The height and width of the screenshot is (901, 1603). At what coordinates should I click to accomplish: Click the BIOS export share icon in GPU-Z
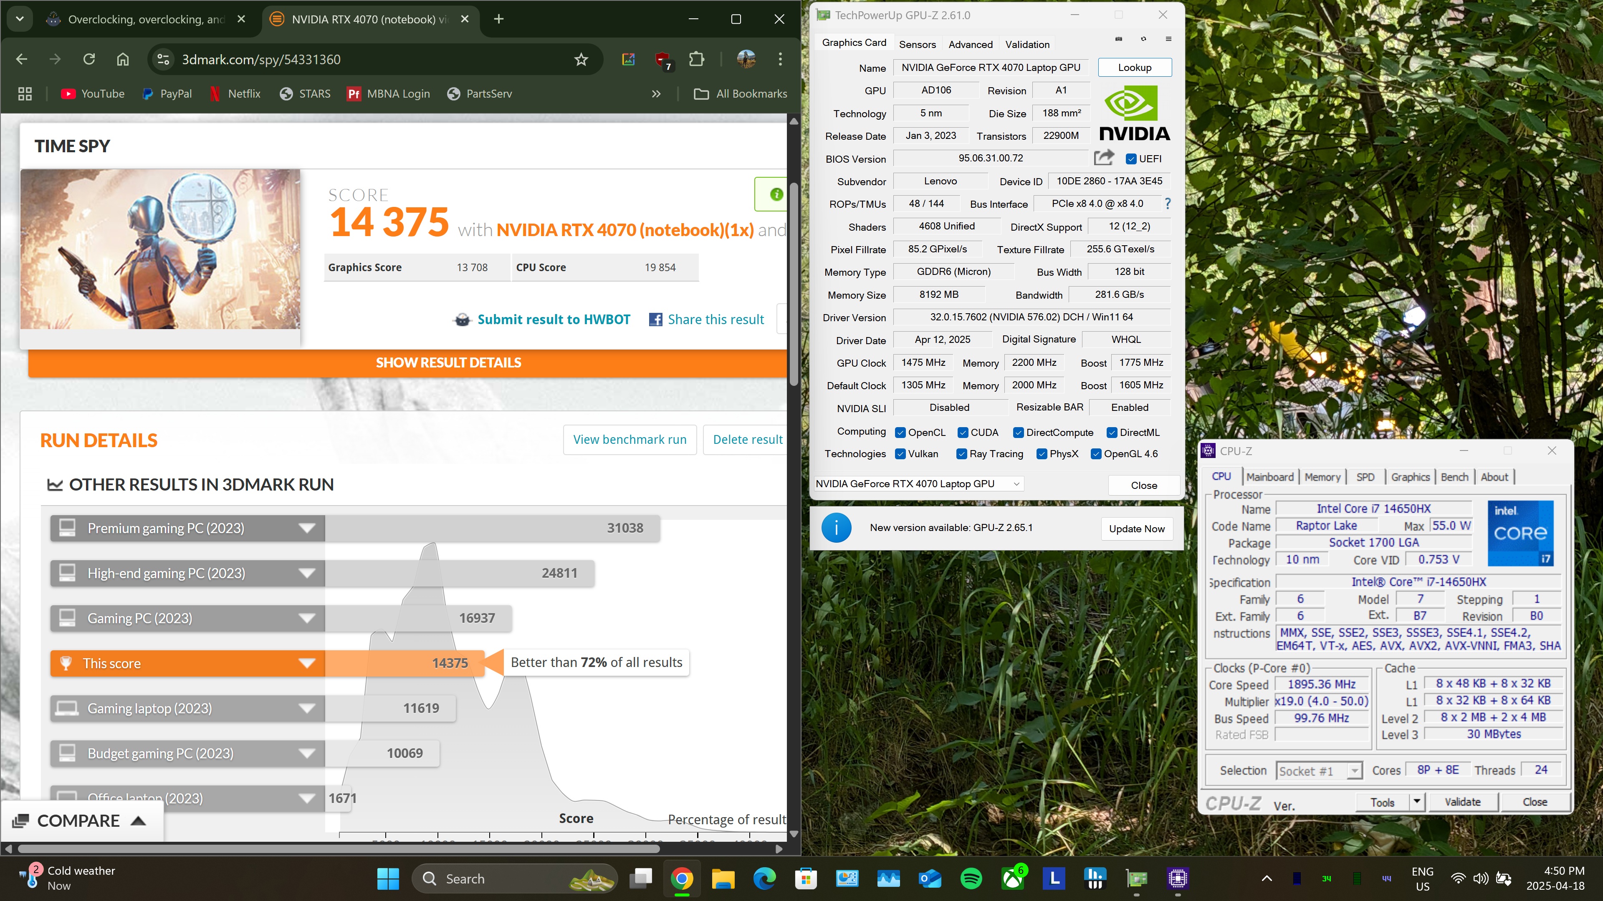coord(1104,158)
